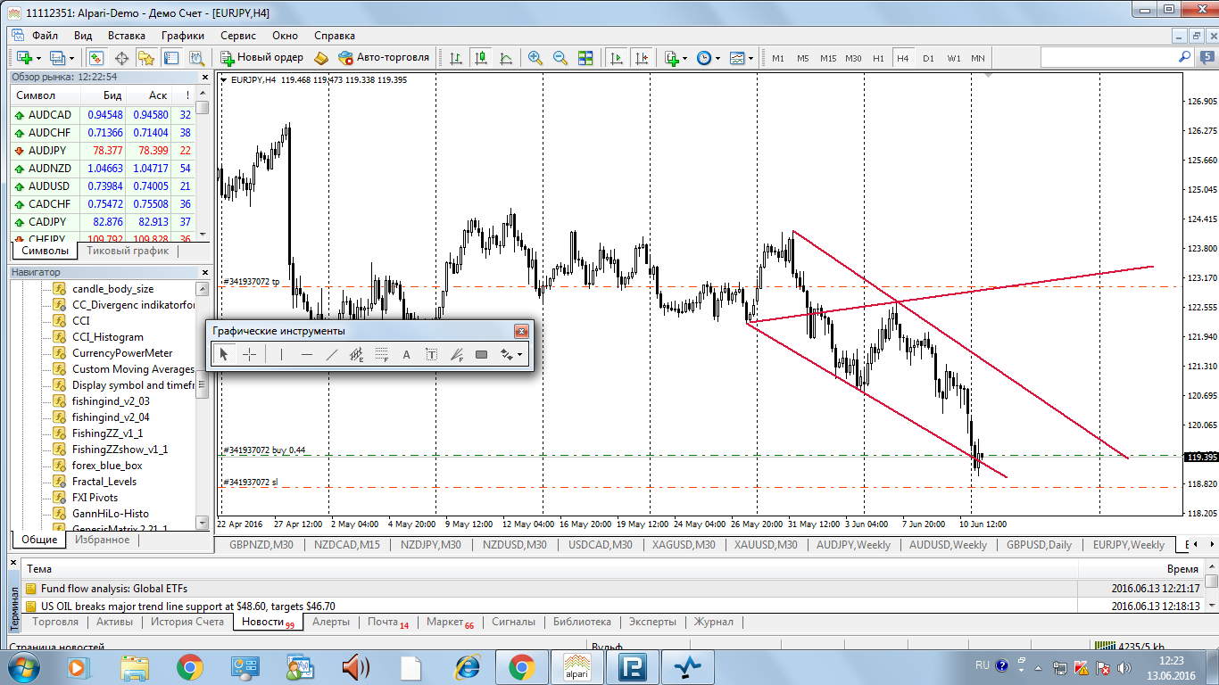
Task: Switch to the Тиковый график tab
Action: [x=127, y=251]
